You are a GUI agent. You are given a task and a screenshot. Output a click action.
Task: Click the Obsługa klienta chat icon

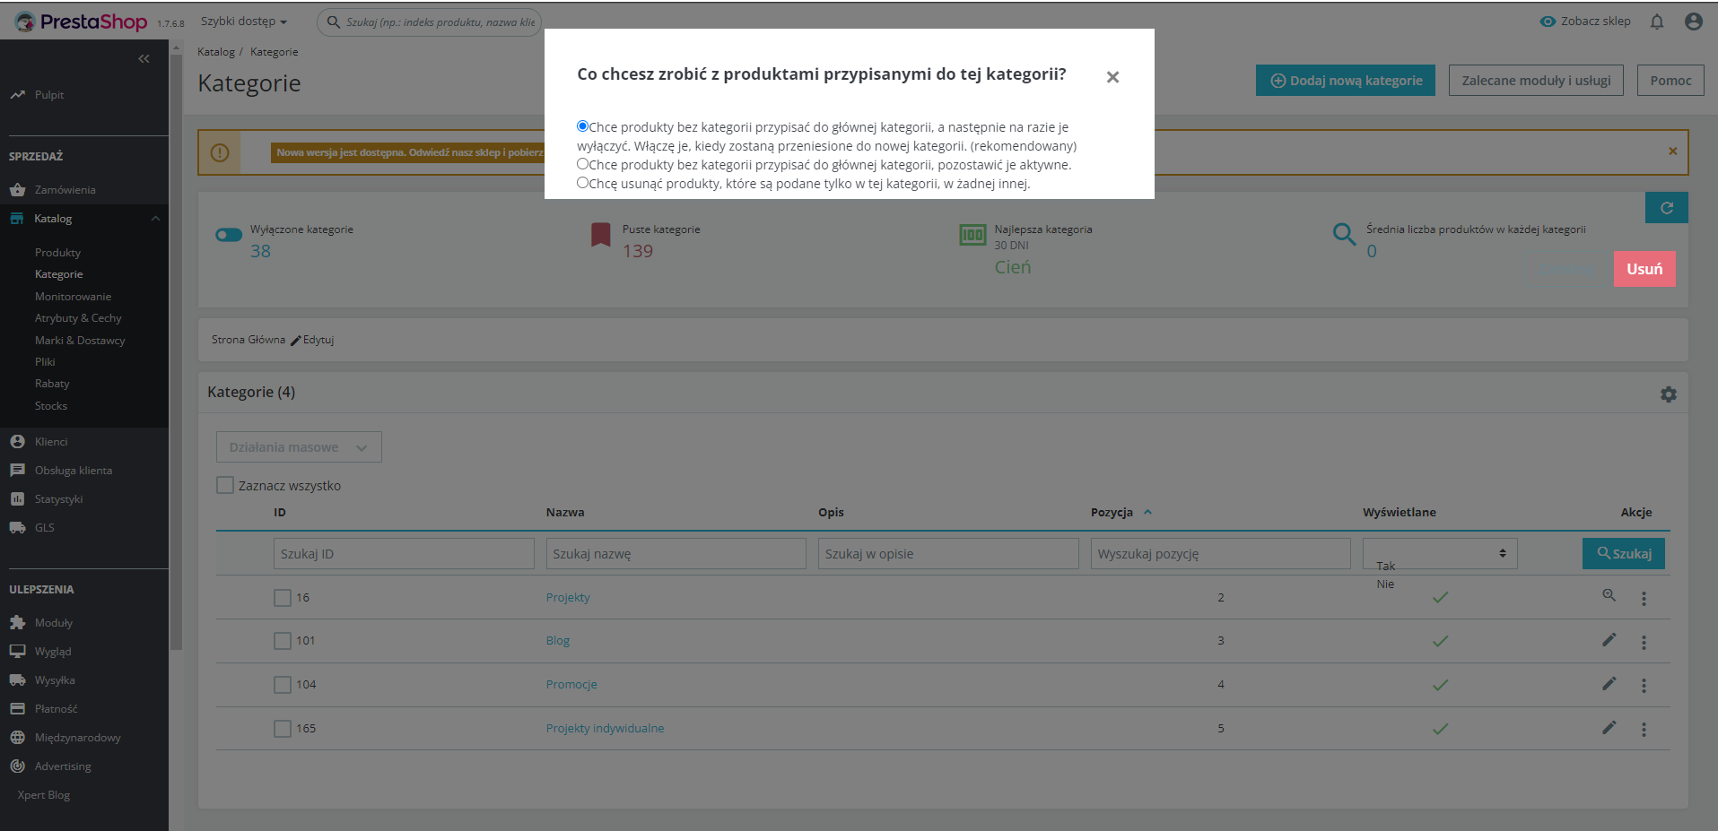[x=17, y=471]
